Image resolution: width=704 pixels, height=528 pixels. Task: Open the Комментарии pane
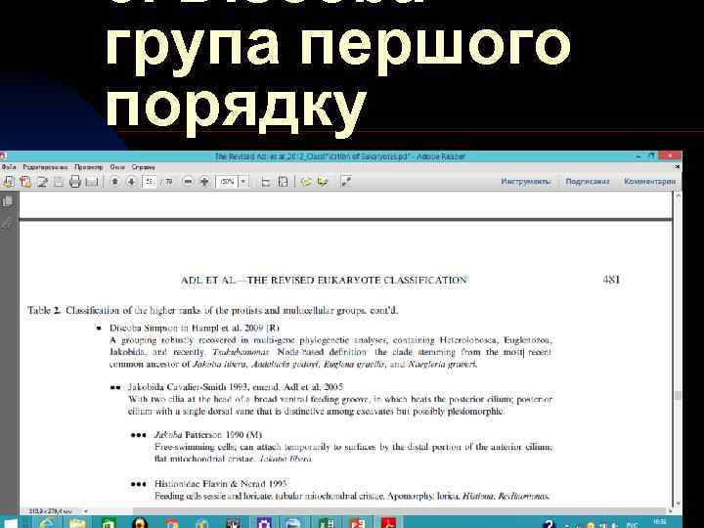point(649,182)
